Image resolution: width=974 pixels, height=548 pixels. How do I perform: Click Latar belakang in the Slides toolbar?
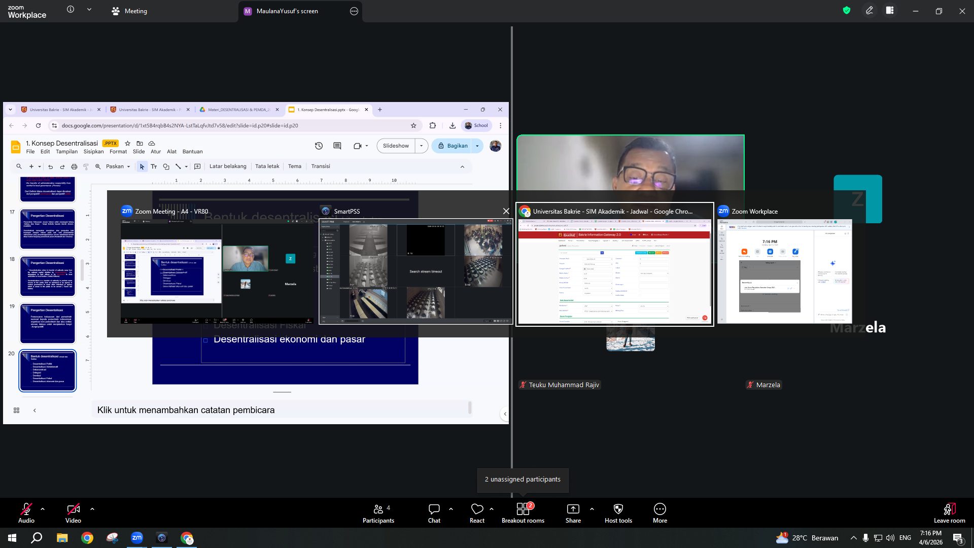click(228, 166)
